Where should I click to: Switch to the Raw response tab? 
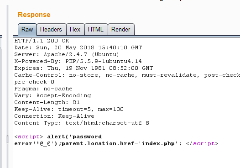point(27,29)
